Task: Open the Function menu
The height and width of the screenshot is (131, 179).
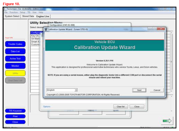Action: point(14,12)
